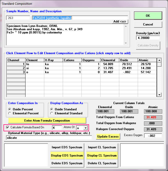Select the fe element row

click(x=34, y=64)
